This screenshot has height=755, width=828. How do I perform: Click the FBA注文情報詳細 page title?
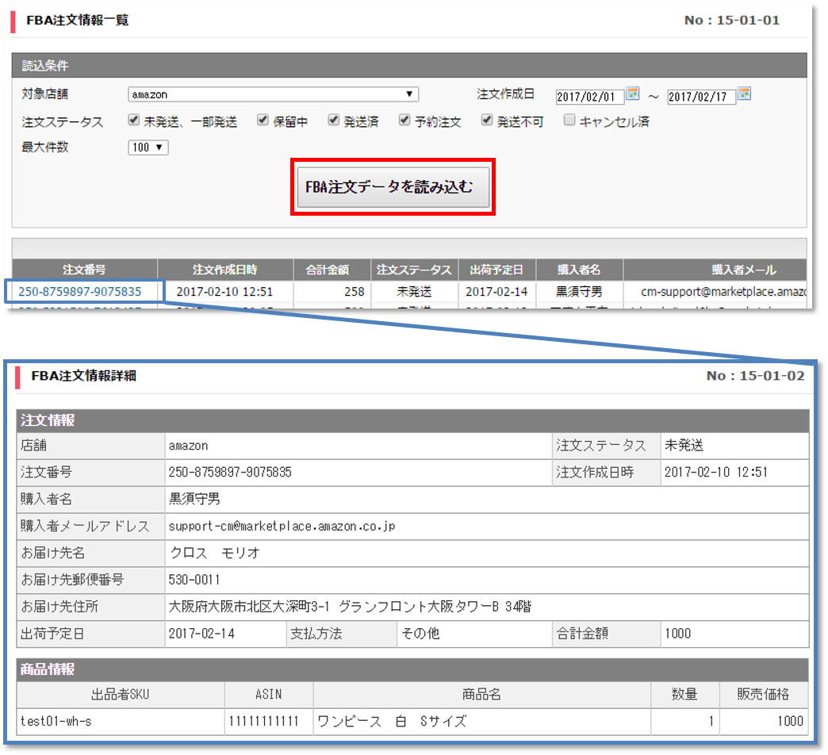pyautogui.click(x=83, y=376)
